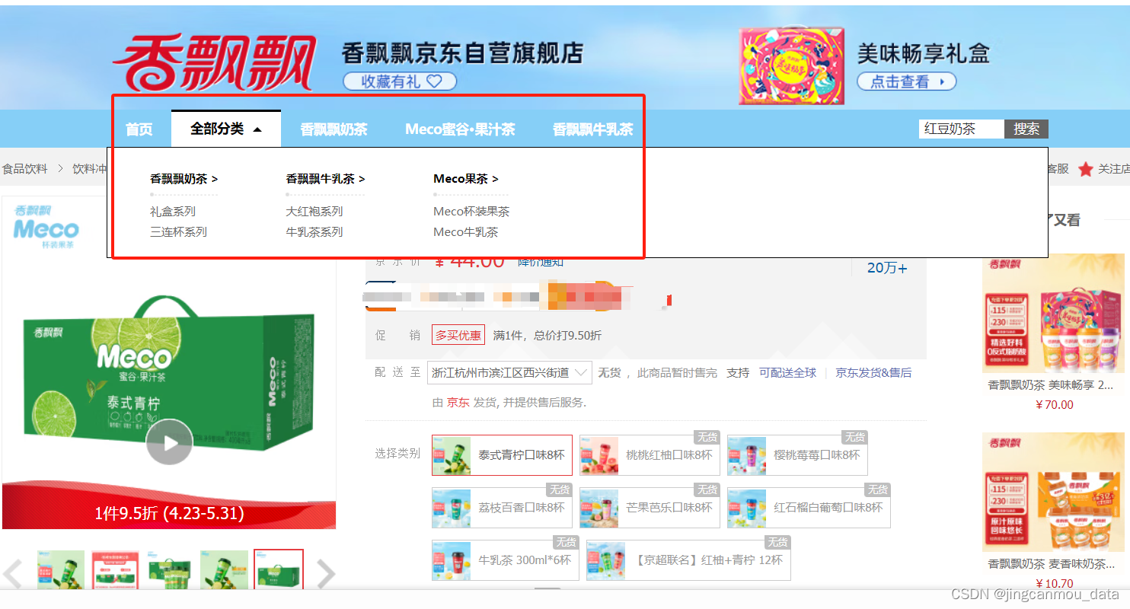Click the red 京东 seller link
The image size is (1130, 609).
pyautogui.click(x=458, y=402)
